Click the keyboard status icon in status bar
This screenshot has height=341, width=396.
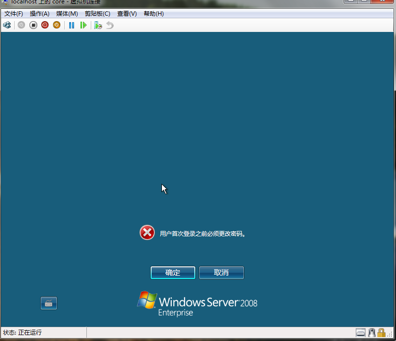tap(360, 333)
